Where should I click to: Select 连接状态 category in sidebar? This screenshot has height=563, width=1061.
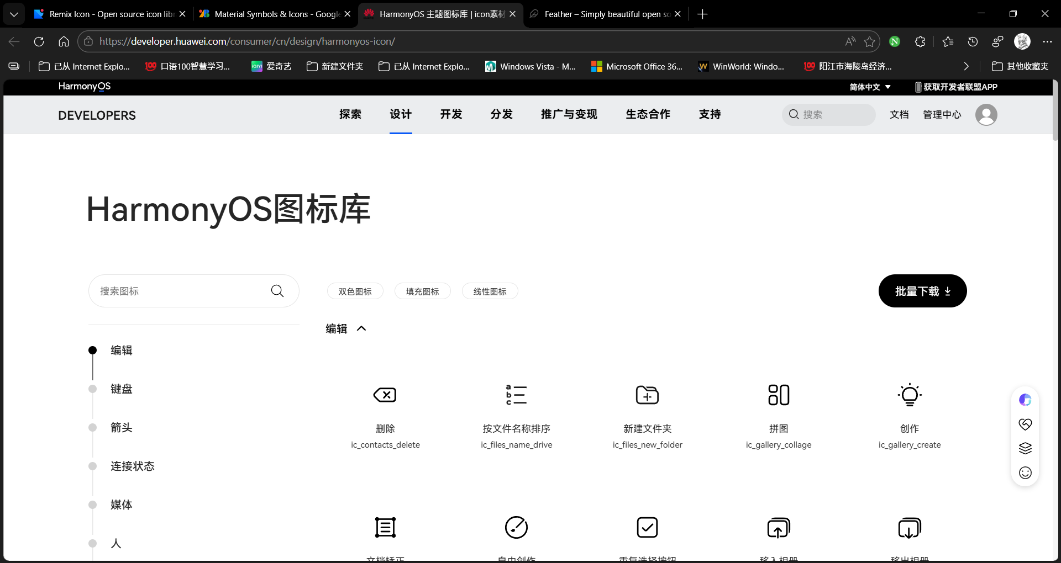pos(132,466)
